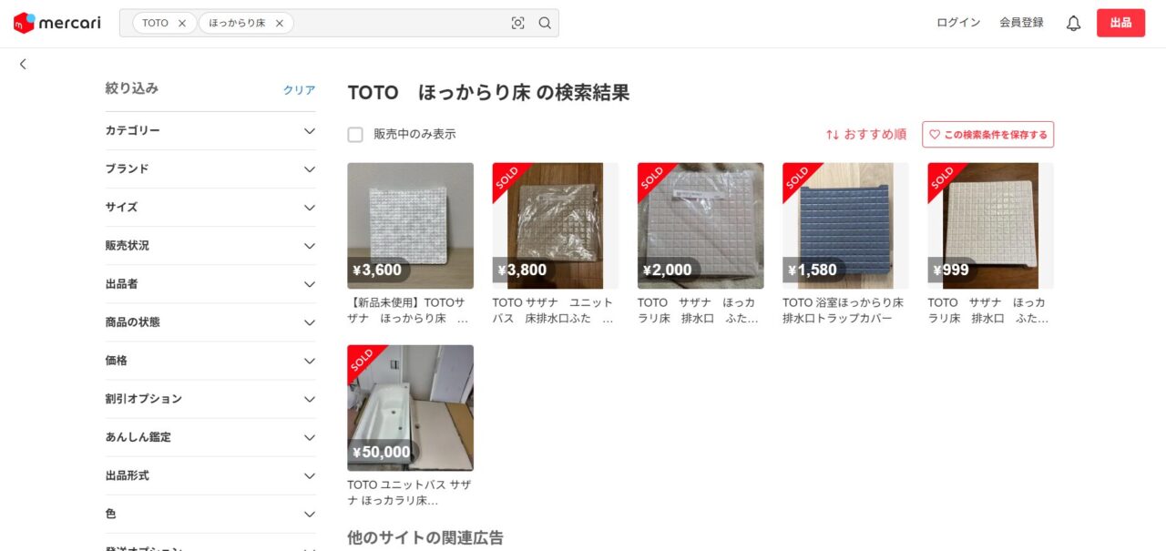The width and height of the screenshot is (1166, 551).
Task: Open the ¥3,600 product thumbnail
Action: [410, 226]
